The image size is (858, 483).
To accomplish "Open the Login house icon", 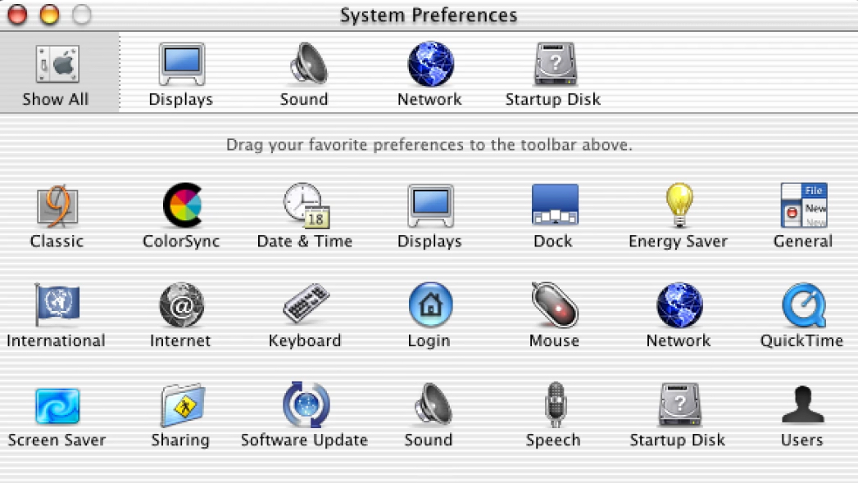I will pyautogui.click(x=431, y=305).
